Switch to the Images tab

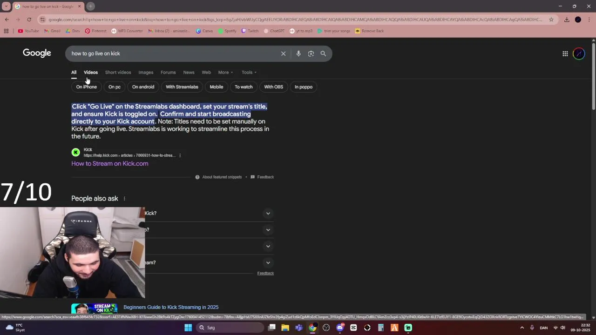(x=146, y=72)
